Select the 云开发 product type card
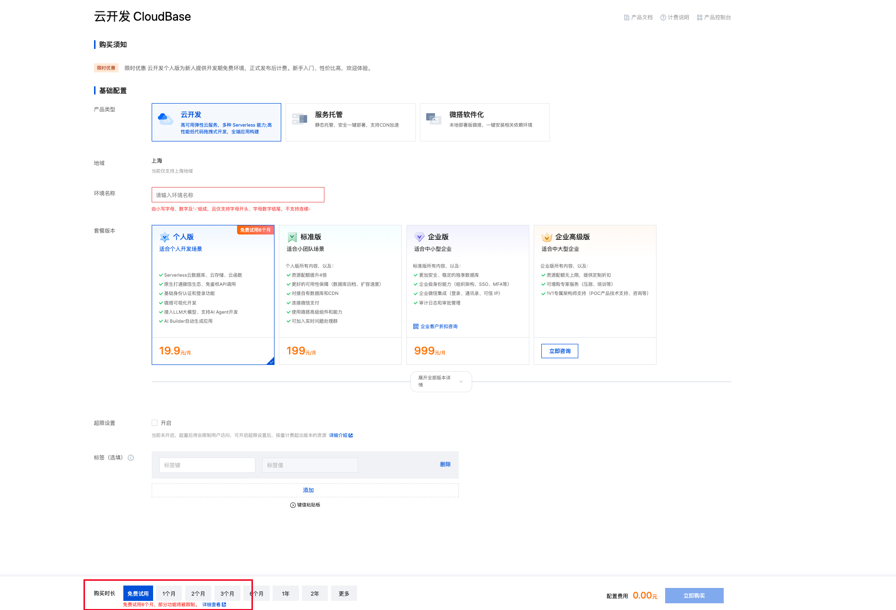This screenshot has width=896, height=610. (216, 122)
